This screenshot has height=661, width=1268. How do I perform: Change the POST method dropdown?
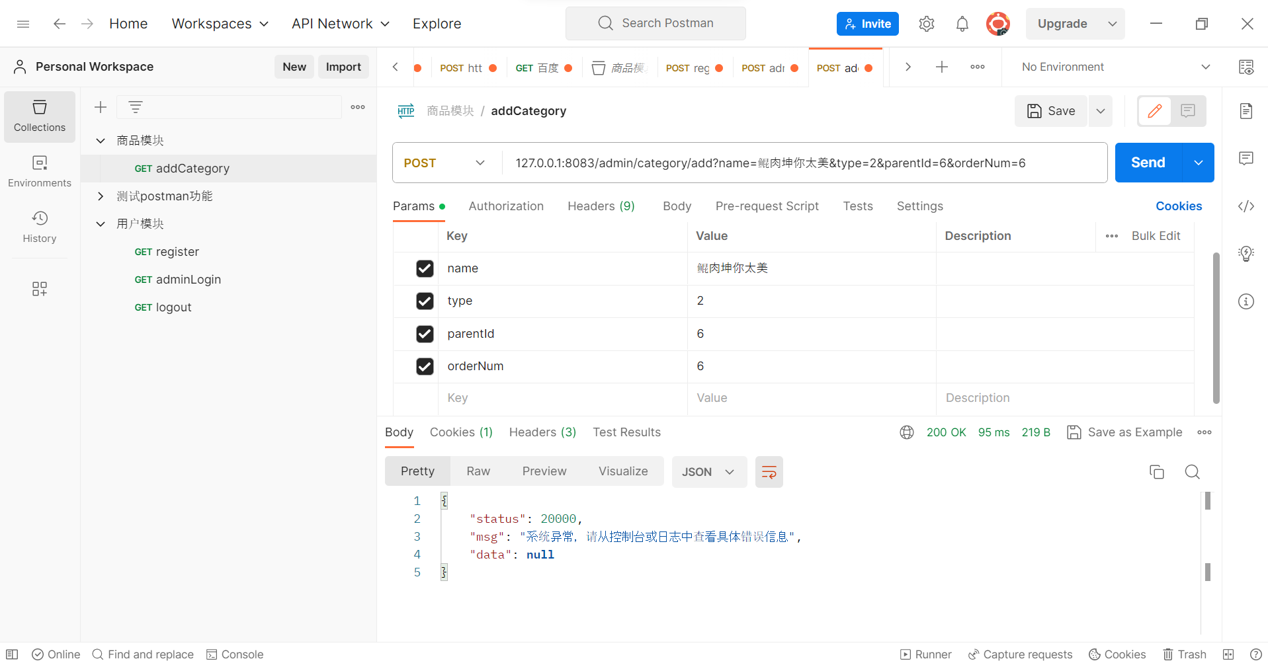[444, 163]
